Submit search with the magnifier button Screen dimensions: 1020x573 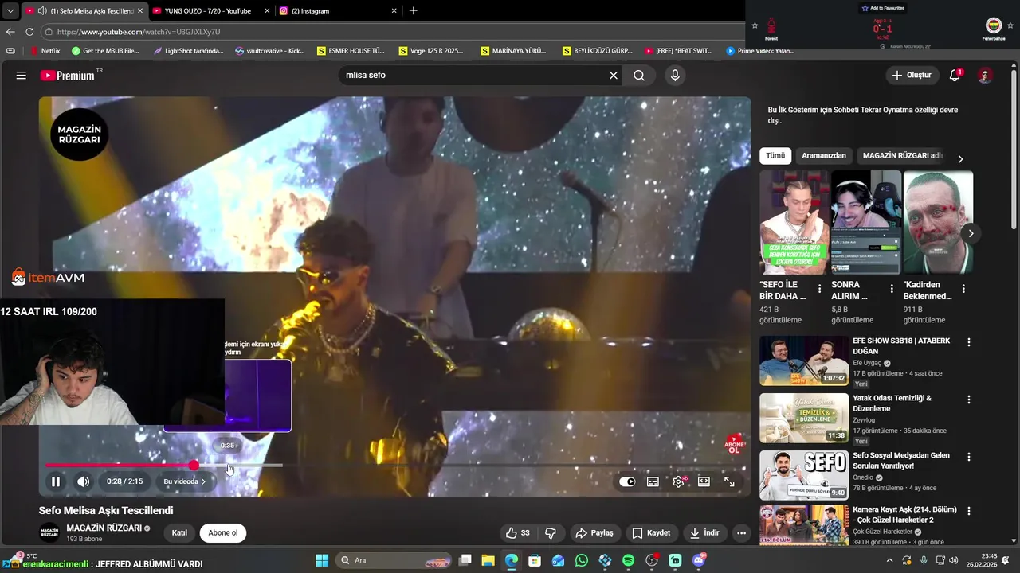pos(639,76)
